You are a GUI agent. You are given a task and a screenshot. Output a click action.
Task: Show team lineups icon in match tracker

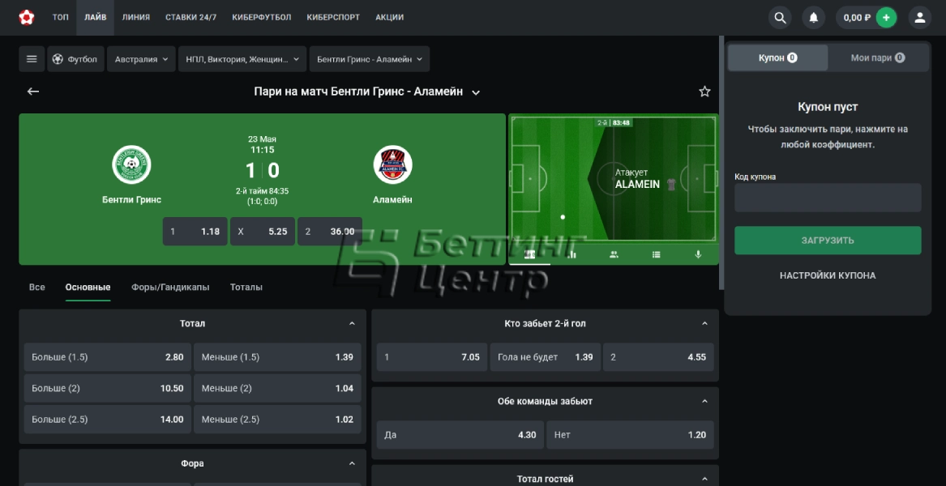[614, 254]
